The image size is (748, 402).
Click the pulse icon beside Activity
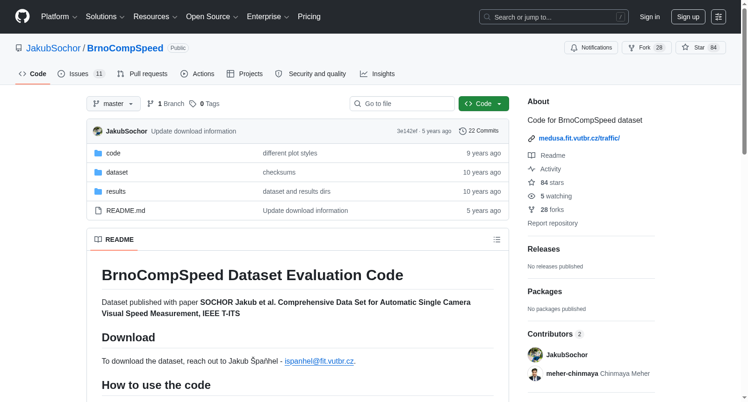point(532,169)
